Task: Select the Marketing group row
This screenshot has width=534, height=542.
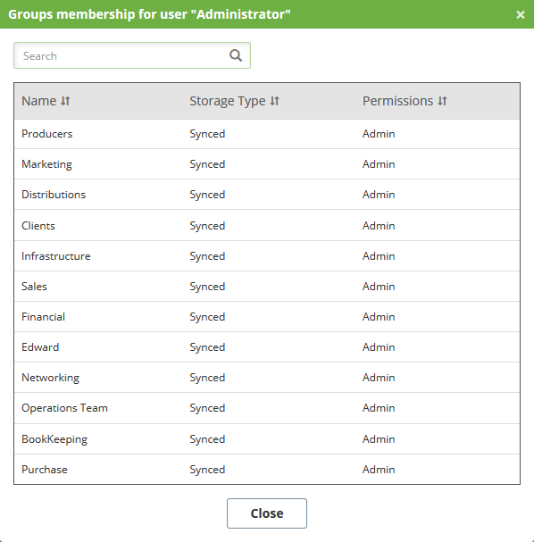Action: coord(267,164)
